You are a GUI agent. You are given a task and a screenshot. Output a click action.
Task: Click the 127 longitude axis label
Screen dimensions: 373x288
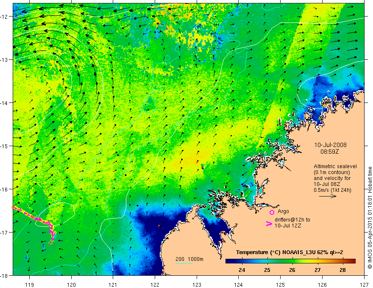point(364,285)
